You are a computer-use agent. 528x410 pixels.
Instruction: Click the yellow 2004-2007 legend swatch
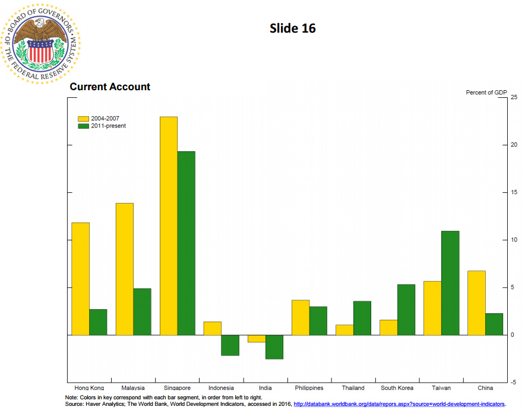click(x=83, y=119)
